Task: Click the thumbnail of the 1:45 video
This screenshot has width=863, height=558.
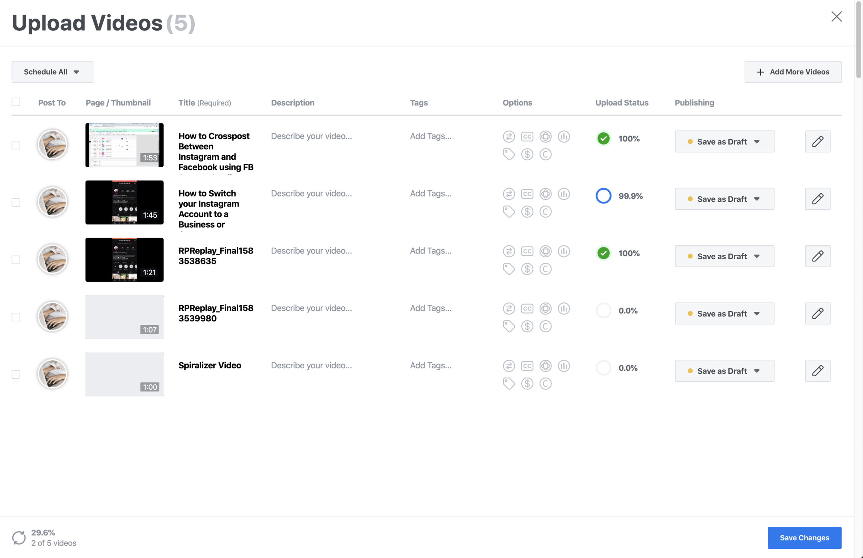Action: click(x=124, y=202)
